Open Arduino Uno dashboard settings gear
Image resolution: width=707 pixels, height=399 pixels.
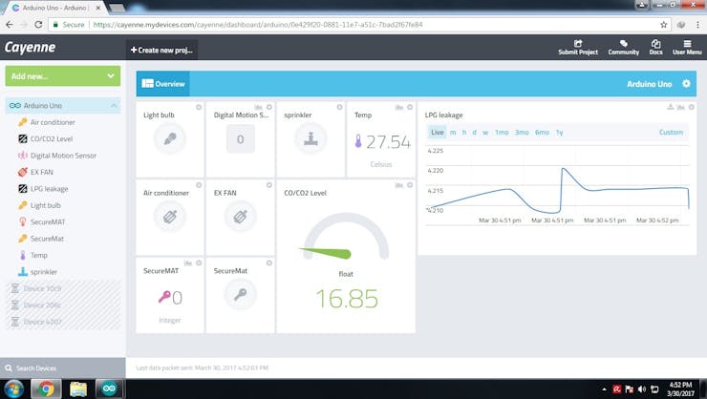point(686,84)
